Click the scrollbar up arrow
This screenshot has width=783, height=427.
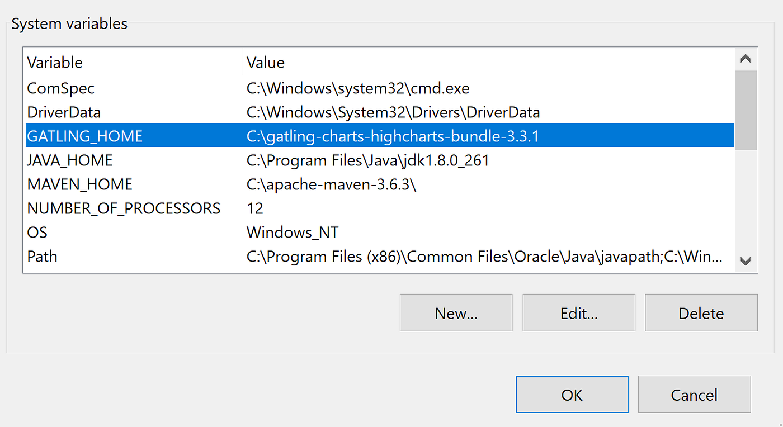tap(745, 58)
